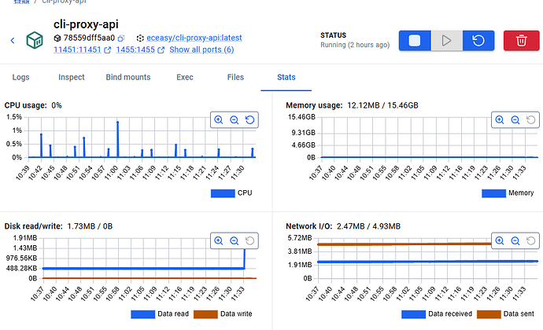Delete the container using the red trash button

[521, 41]
